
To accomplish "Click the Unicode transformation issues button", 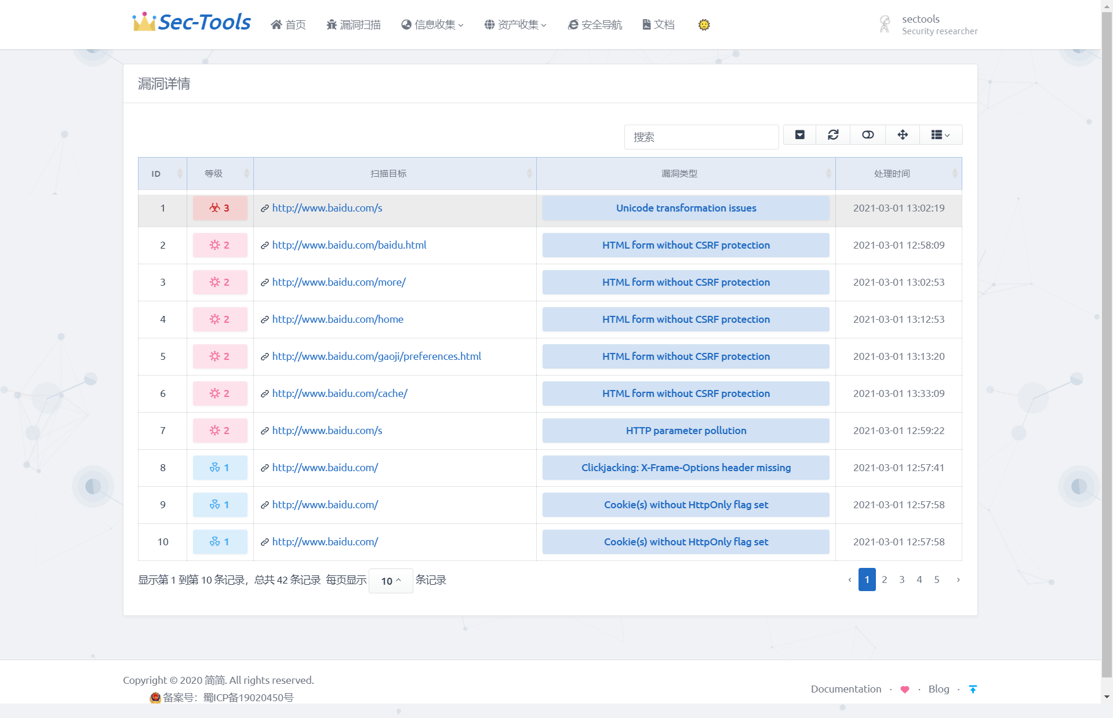I will tap(686, 208).
